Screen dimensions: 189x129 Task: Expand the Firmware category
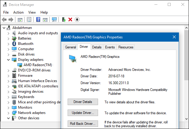pos(9,76)
